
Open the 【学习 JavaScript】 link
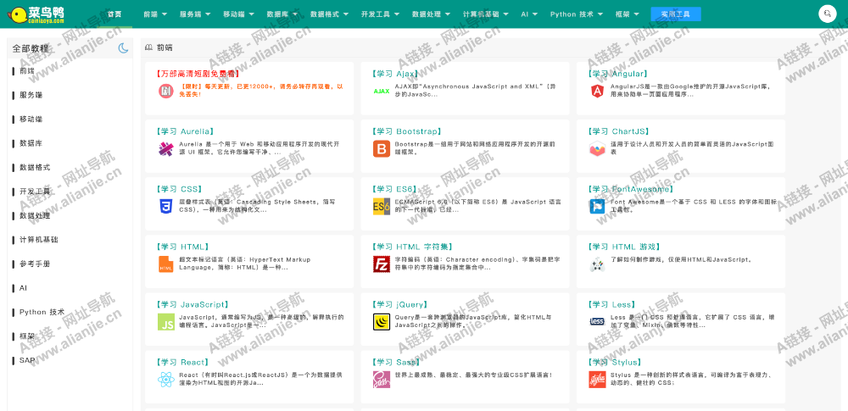tap(192, 304)
